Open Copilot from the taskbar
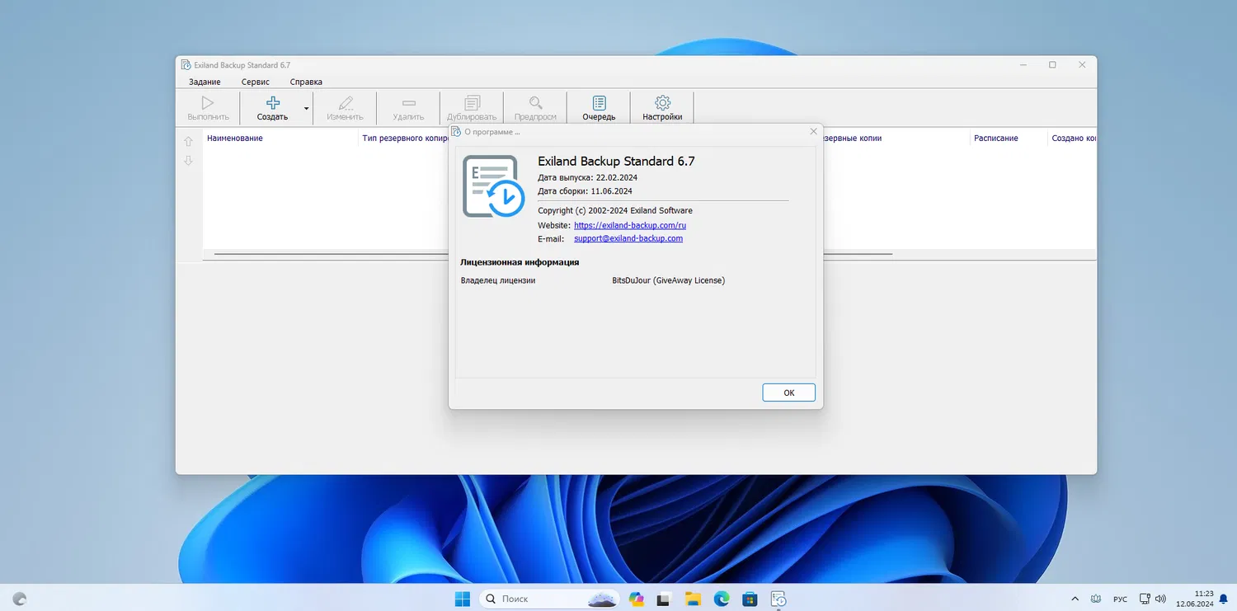This screenshot has width=1237, height=611. tap(636, 599)
